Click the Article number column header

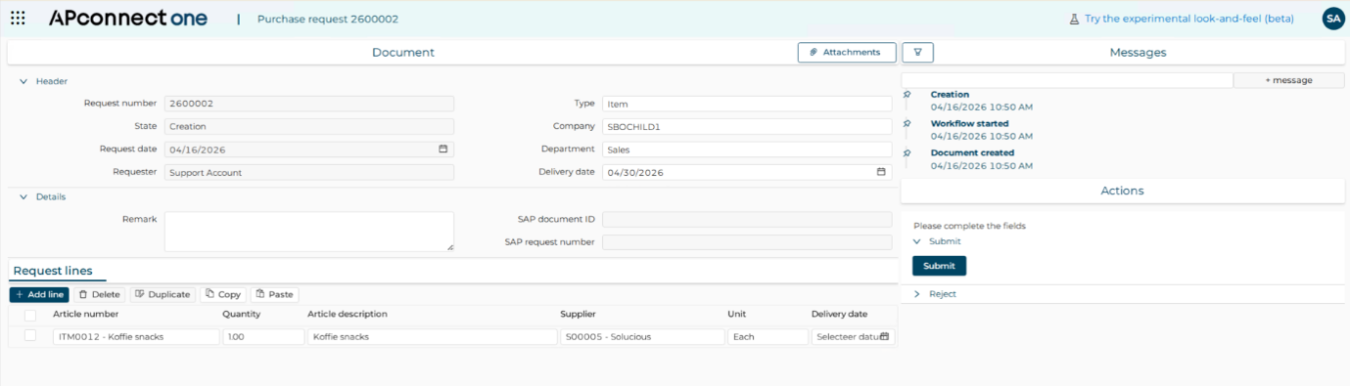86,315
